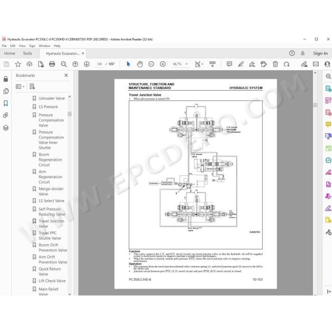Activate the Hand pan tool

point(140,64)
